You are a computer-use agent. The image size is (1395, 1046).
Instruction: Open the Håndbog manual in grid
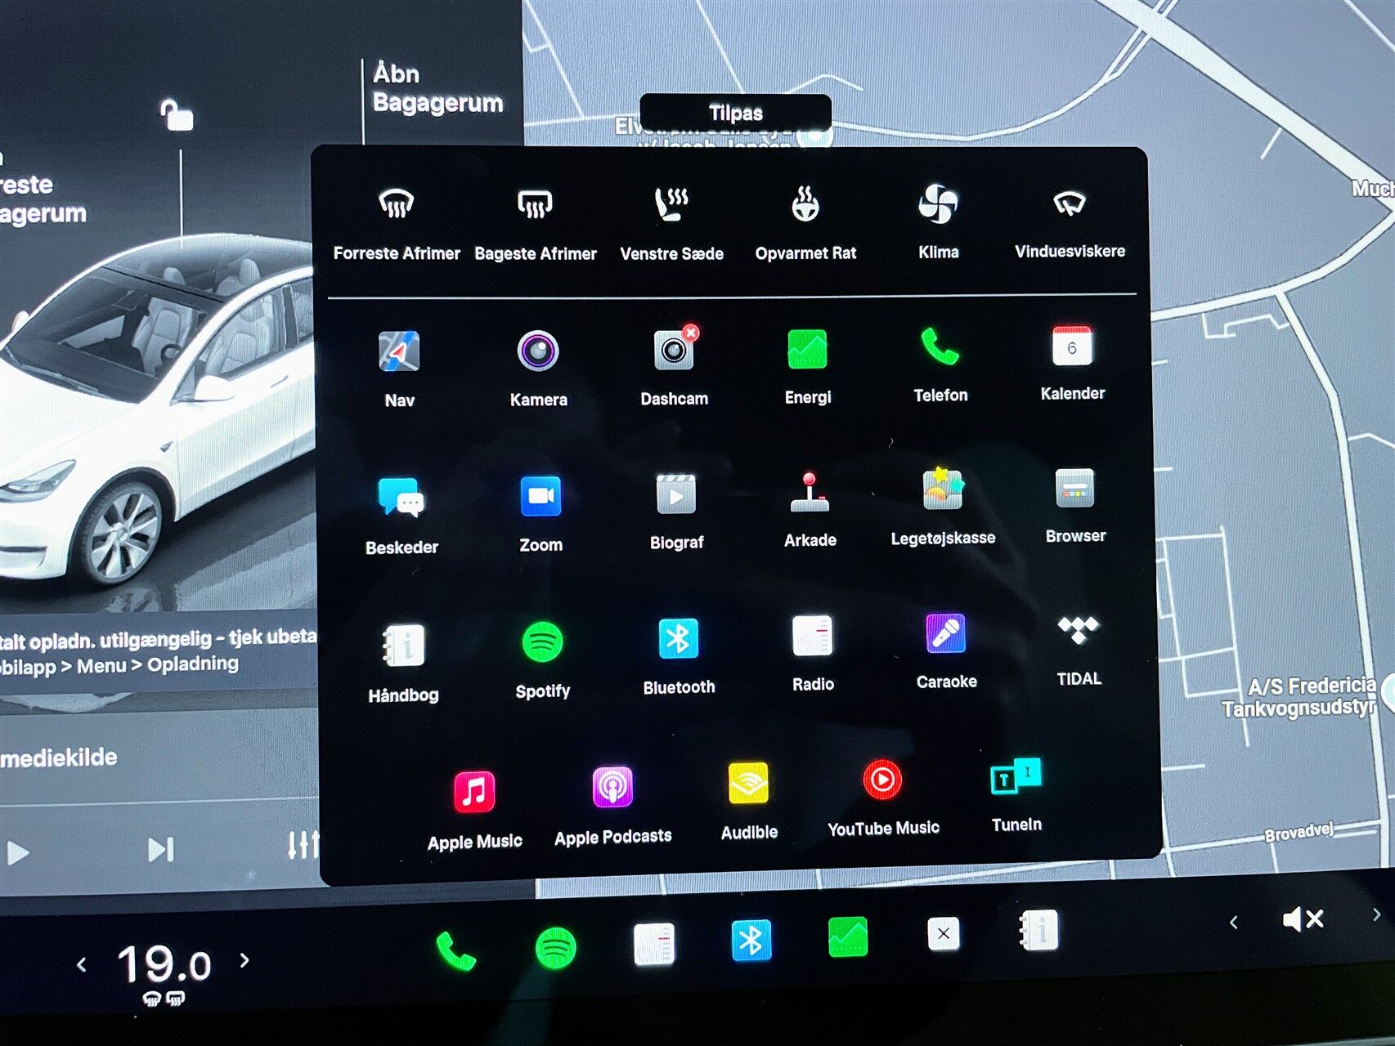[403, 663]
